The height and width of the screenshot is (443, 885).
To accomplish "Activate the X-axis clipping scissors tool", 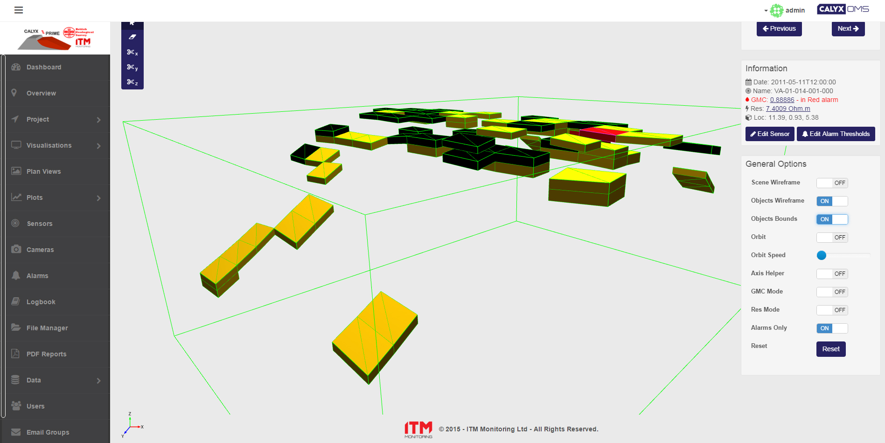I will (x=132, y=52).
